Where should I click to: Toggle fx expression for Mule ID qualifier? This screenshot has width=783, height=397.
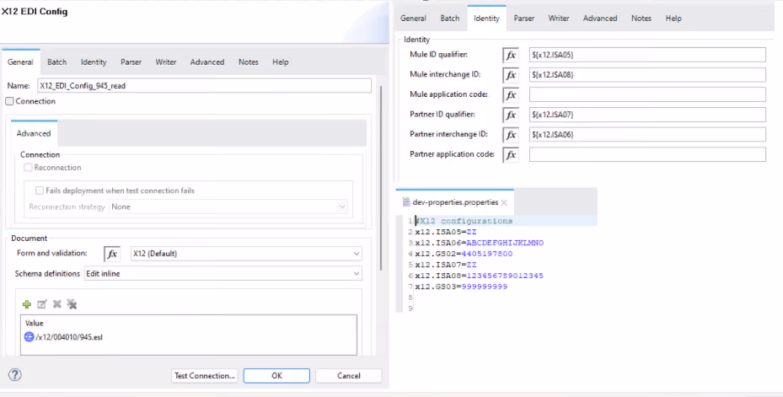coord(511,55)
